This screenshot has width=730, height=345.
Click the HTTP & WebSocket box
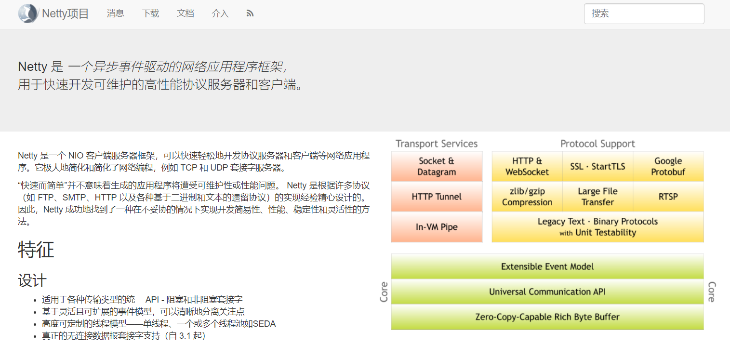click(527, 166)
